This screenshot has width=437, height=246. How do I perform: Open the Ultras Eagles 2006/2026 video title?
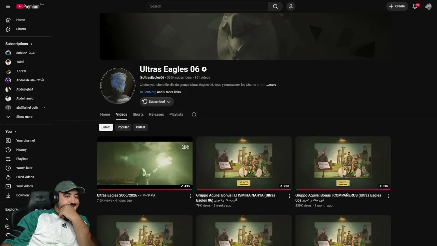126,195
